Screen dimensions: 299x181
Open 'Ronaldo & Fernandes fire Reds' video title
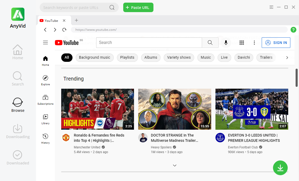click(x=99, y=138)
